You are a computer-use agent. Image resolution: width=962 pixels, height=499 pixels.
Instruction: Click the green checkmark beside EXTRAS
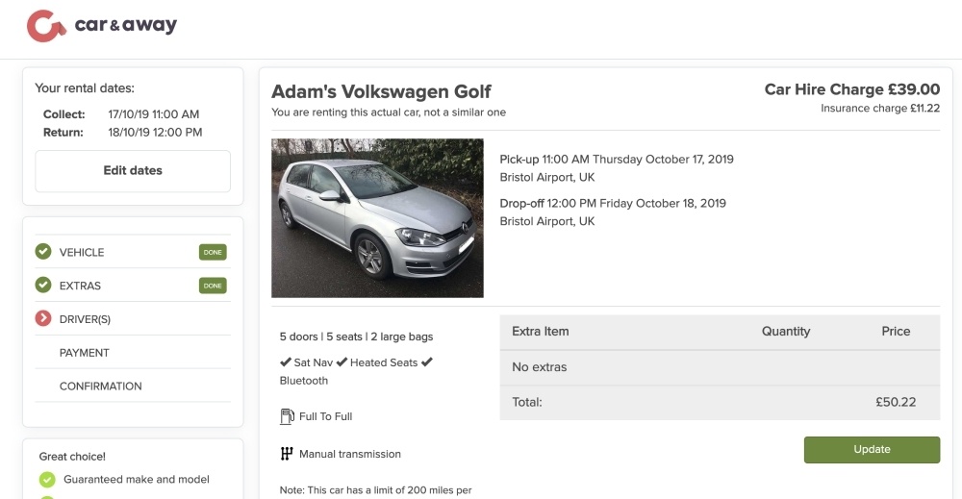pyautogui.click(x=43, y=286)
